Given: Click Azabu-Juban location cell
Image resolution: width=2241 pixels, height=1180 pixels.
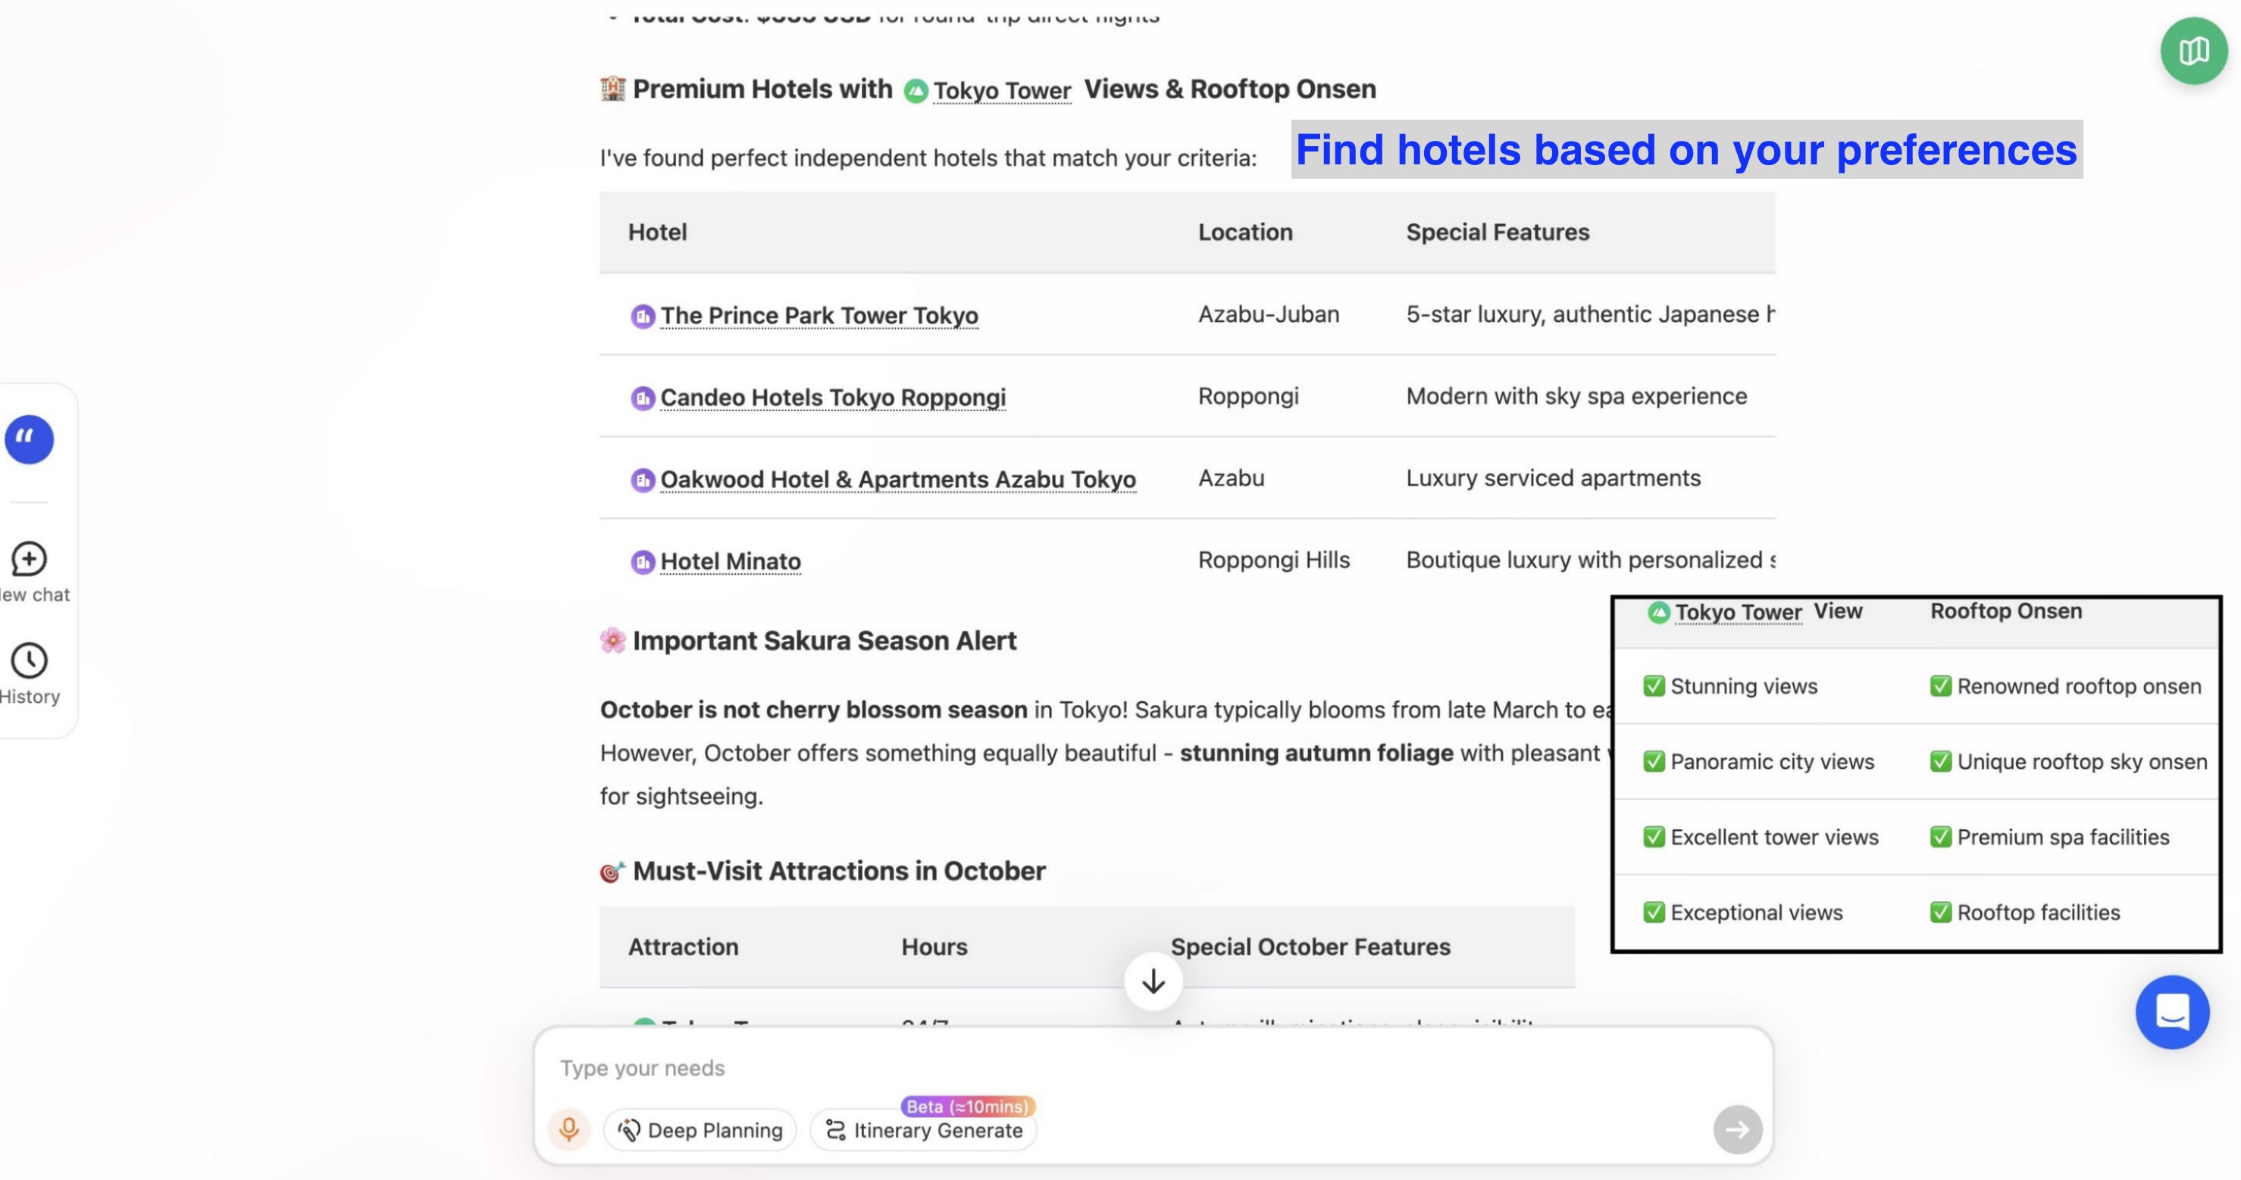Looking at the screenshot, I should [1269, 314].
